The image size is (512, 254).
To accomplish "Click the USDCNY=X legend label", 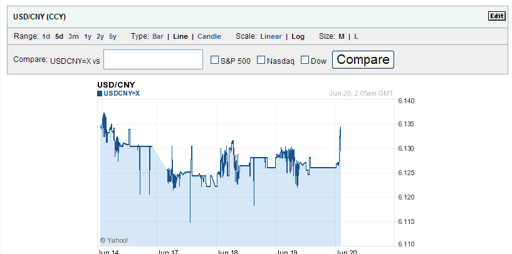I will (x=122, y=94).
